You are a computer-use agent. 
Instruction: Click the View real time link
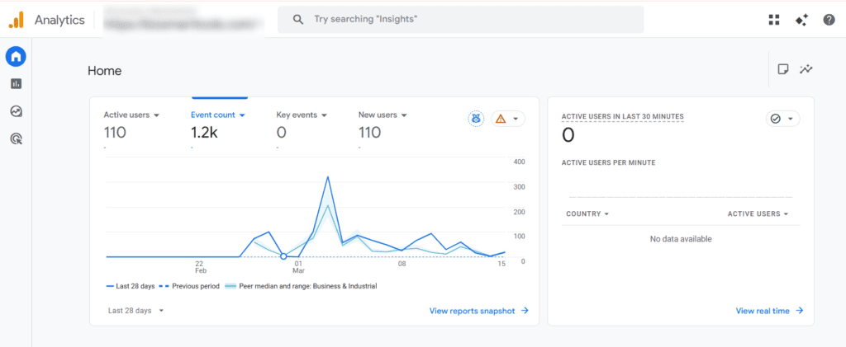(769, 311)
